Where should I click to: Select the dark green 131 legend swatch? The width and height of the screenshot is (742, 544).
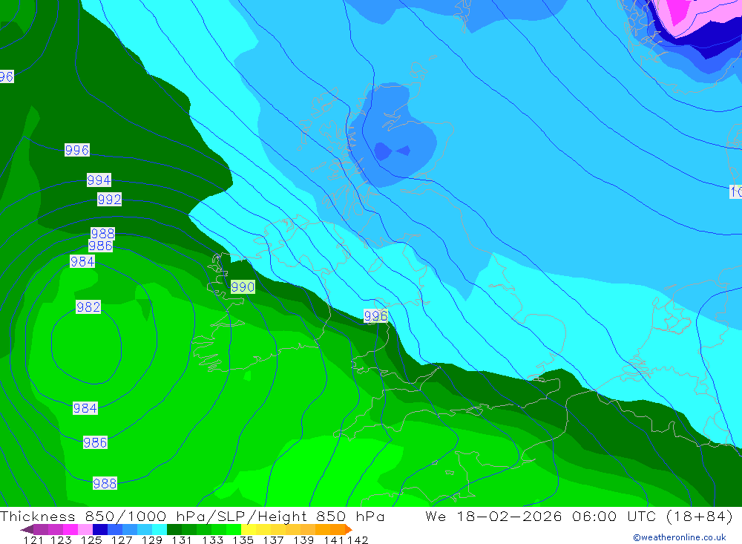pos(174,529)
